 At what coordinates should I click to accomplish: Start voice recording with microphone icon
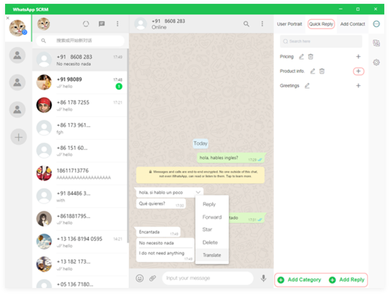click(x=264, y=278)
